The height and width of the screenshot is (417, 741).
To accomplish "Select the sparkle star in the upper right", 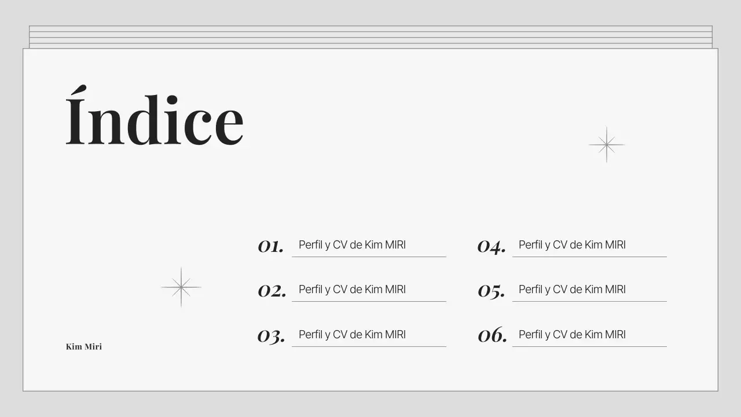I will (x=606, y=144).
